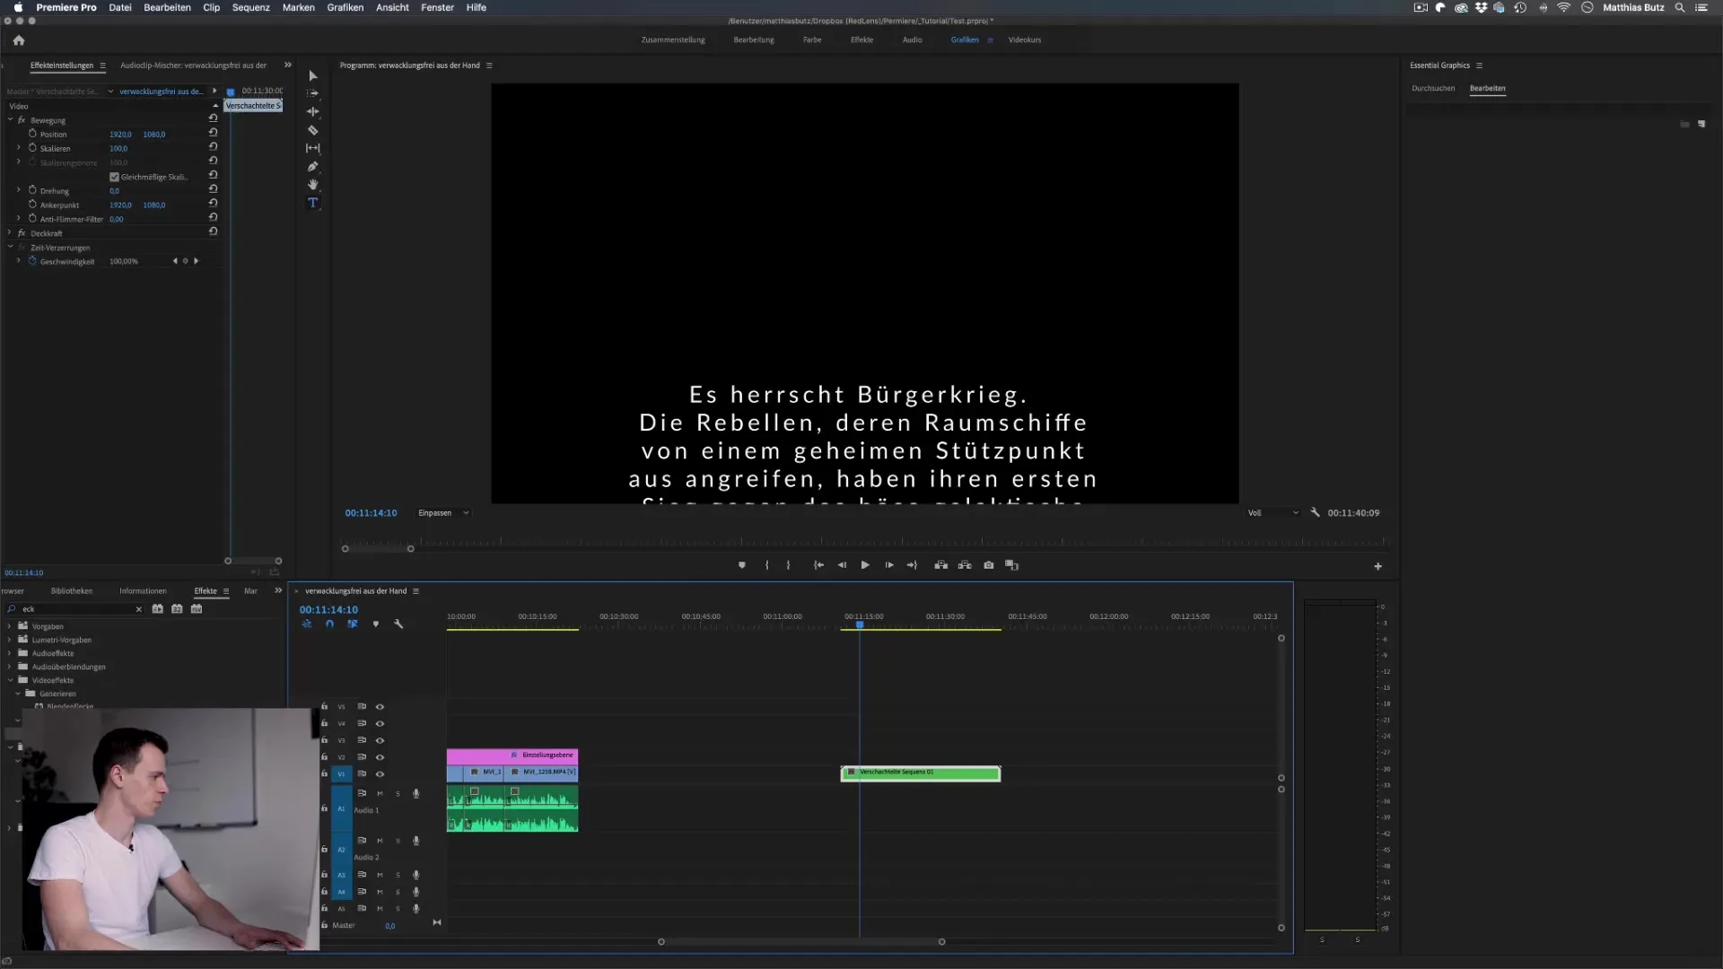
Task: Go to In point
Action: (818, 565)
